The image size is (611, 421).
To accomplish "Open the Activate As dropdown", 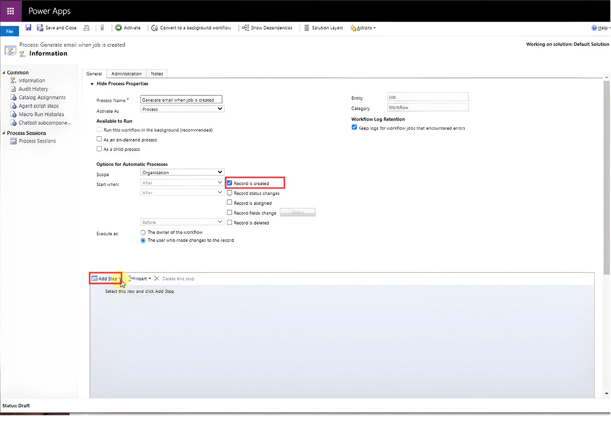I will 182,109.
